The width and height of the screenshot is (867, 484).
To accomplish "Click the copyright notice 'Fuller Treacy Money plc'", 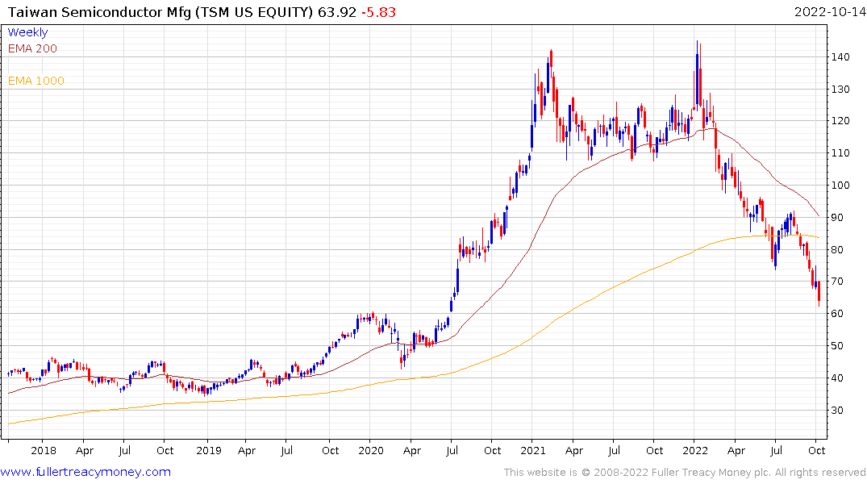I will point(711,473).
